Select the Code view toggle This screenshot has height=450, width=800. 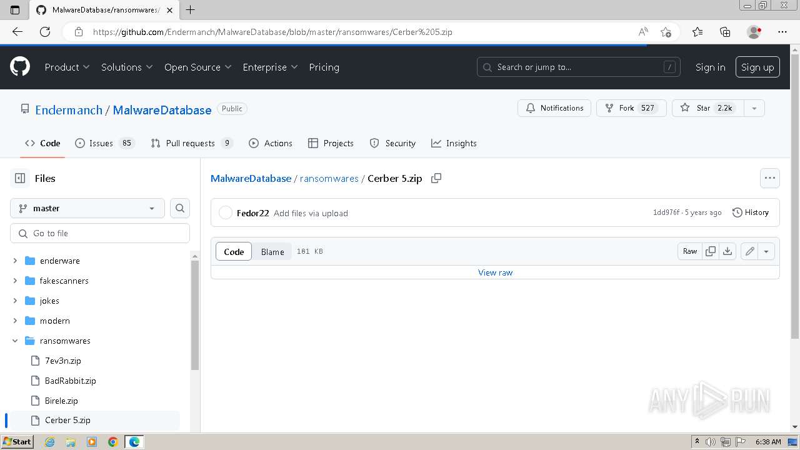pyautogui.click(x=234, y=251)
